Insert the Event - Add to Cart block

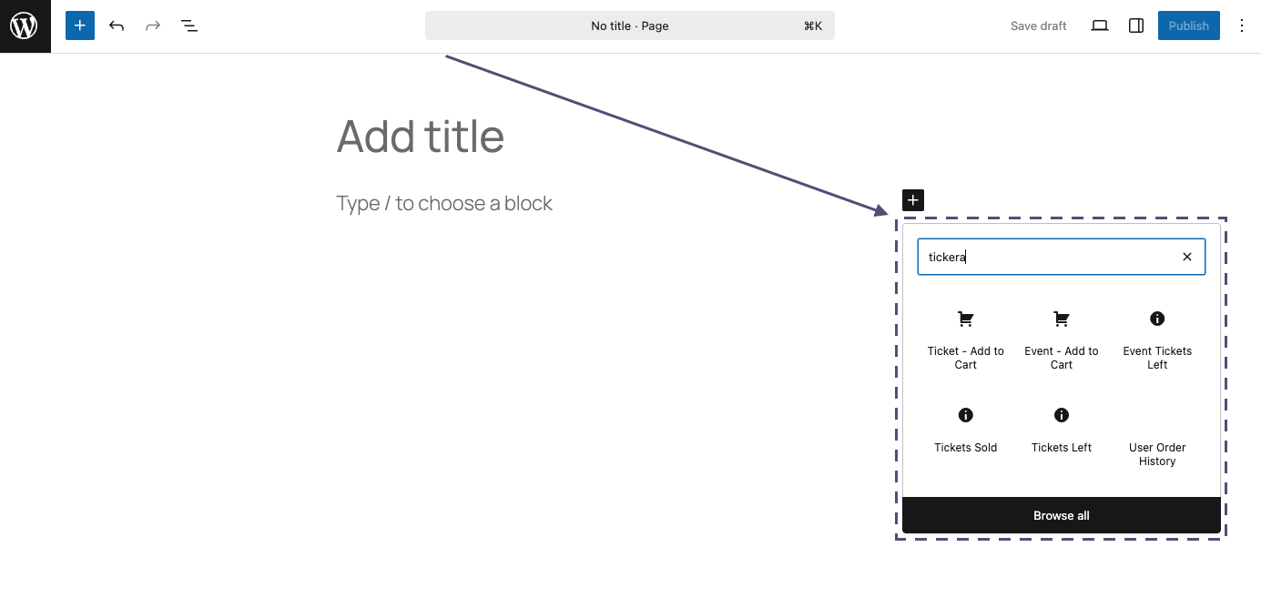point(1062,339)
